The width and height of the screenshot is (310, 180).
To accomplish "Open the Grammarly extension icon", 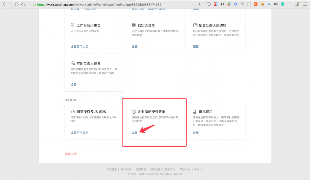I will (x=282, y=4).
